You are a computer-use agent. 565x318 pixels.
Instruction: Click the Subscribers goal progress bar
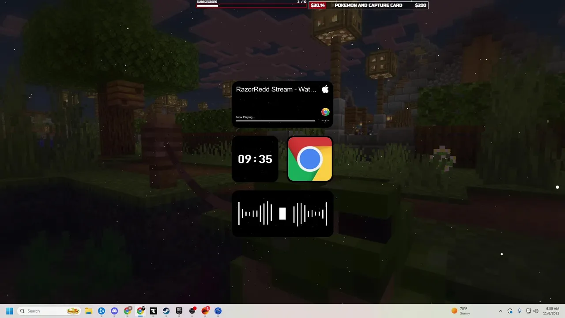(252, 6)
